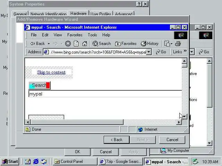Click scroll up arrow in background window
222x166 pixels.
point(209,61)
